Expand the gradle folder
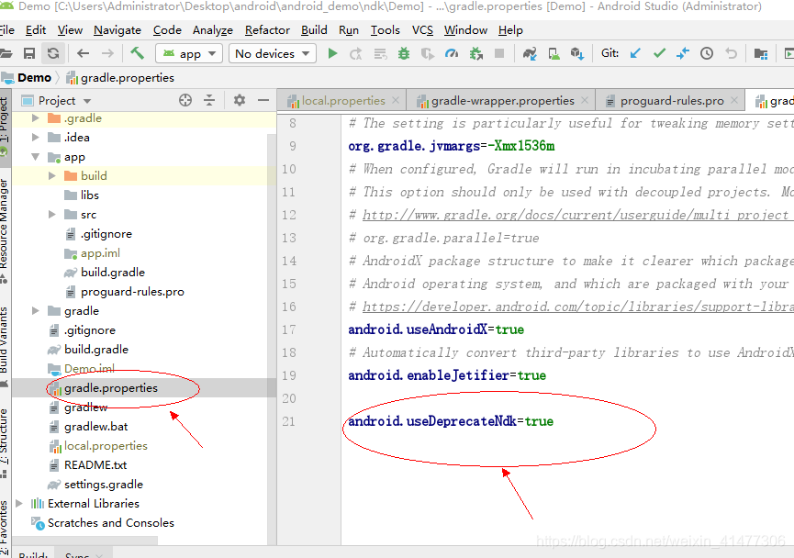The image size is (794, 558). click(35, 311)
